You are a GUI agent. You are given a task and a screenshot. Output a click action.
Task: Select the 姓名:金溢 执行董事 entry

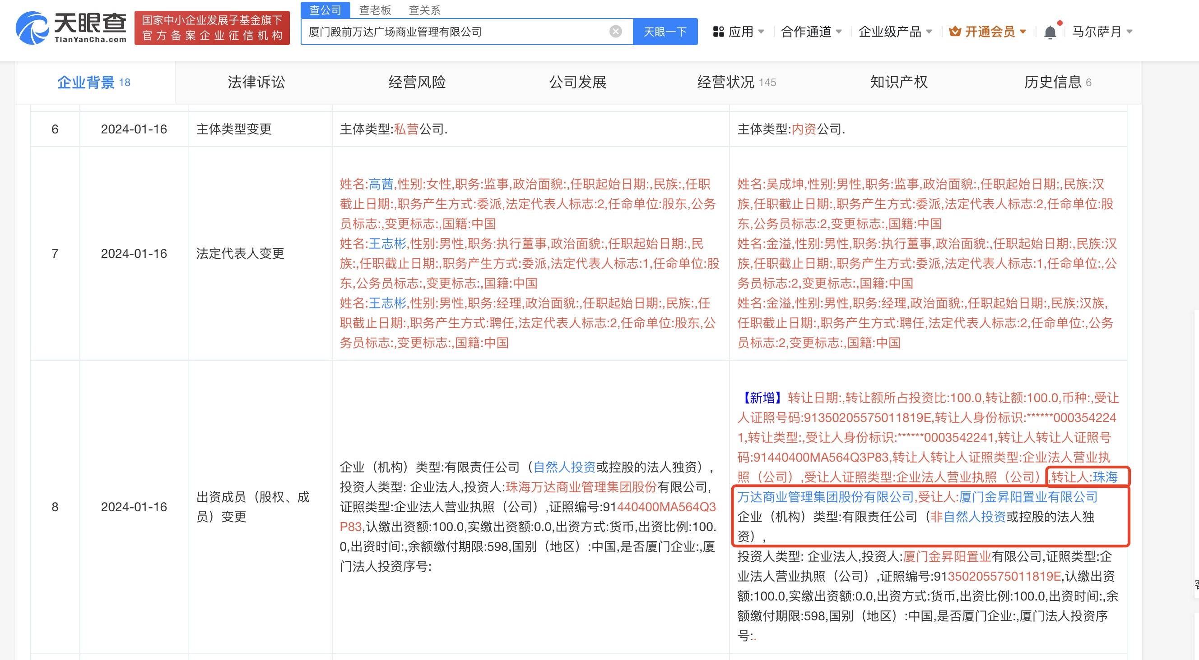(927, 264)
